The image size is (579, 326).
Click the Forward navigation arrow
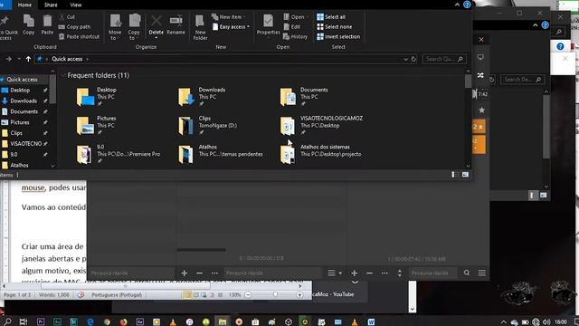tap(8, 59)
